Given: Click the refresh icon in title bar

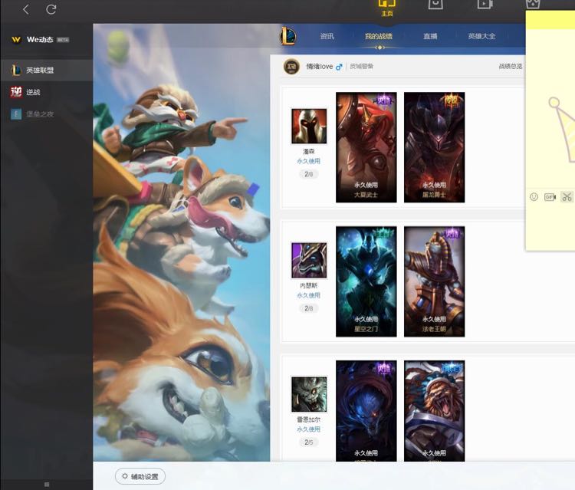Looking at the screenshot, I should (x=51, y=9).
